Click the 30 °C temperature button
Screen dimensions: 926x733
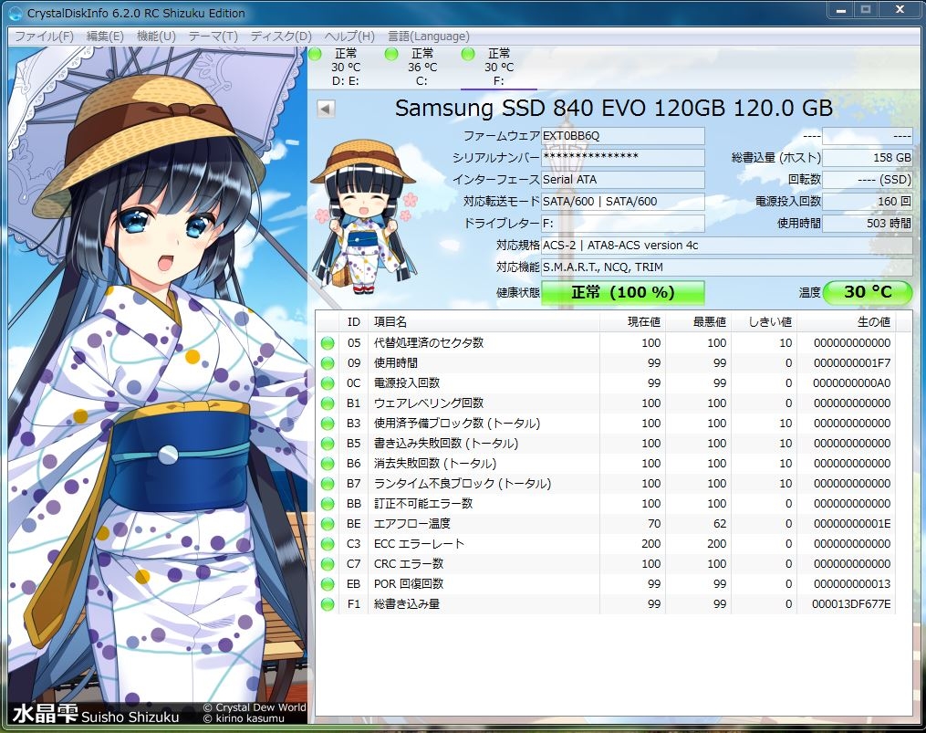[x=867, y=292]
